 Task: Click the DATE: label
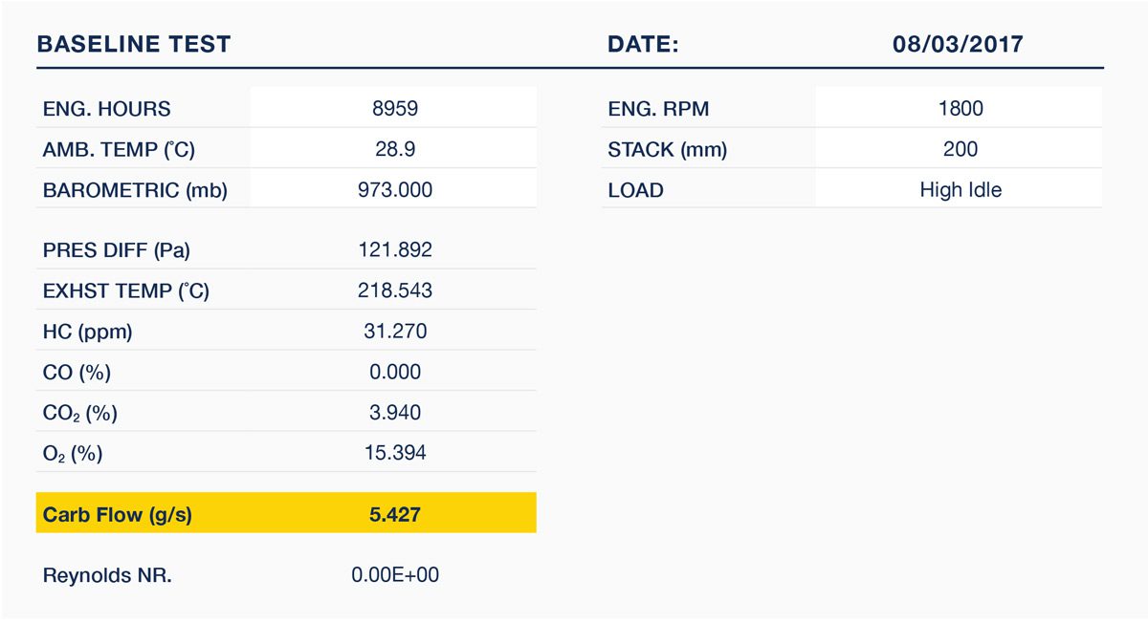click(643, 45)
